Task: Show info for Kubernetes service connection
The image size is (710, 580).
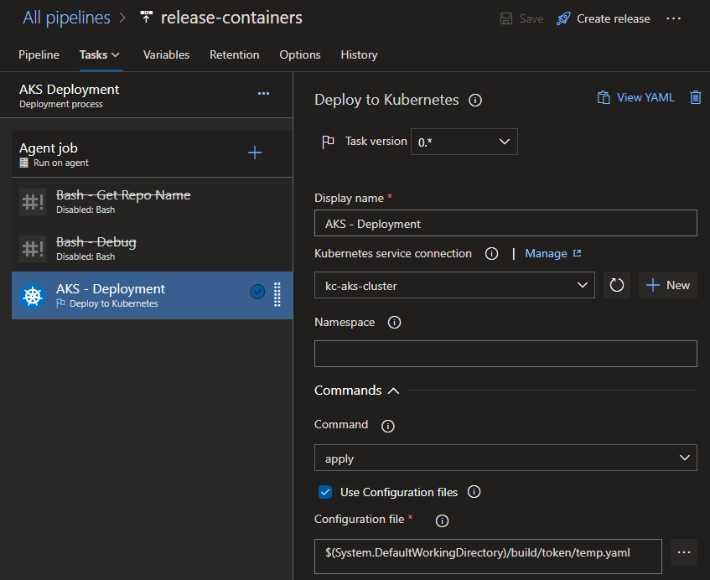Action: pos(491,254)
